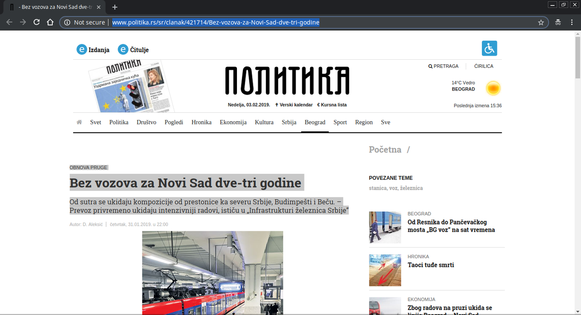Click the Poslednja izmena 15:36 text

tap(478, 105)
